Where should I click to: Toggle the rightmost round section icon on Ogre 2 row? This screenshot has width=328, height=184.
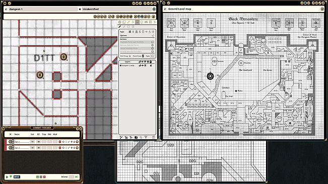pyautogui.click(x=77, y=148)
